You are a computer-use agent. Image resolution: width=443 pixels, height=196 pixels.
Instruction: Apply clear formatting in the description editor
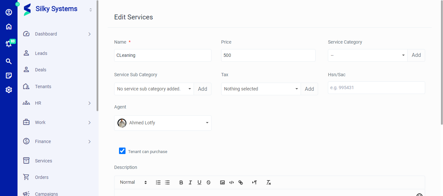tap(268, 182)
